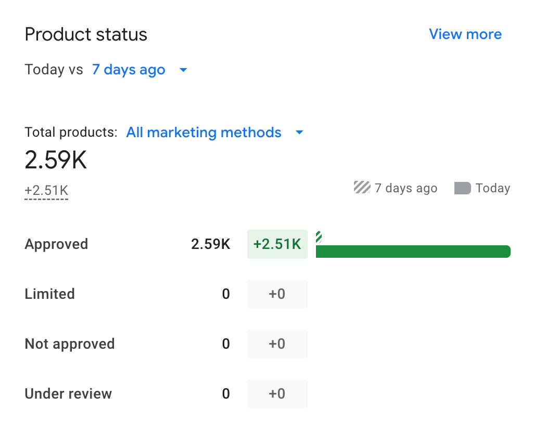Click the +0 badge in Not approved row
Viewport: 533px width, 422px height.
click(277, 344)
